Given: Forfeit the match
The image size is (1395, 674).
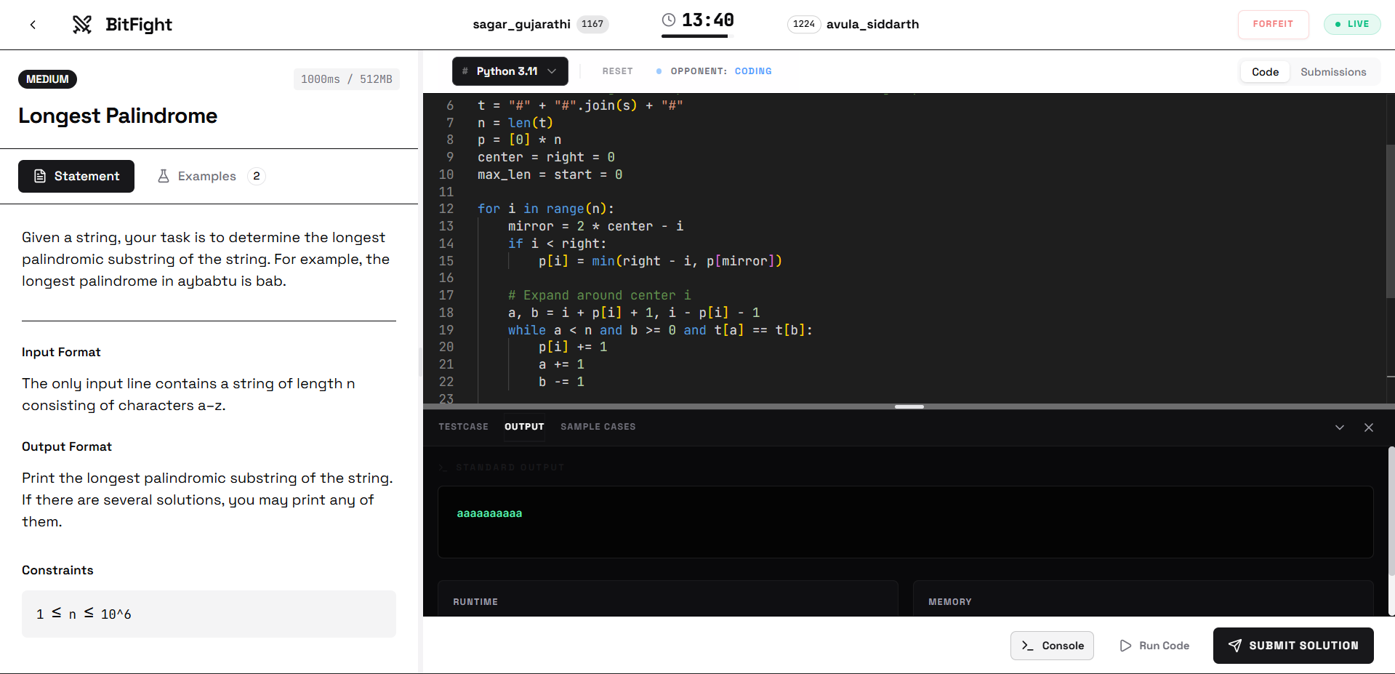Looking at the screenshot, I should point(1274,24).
